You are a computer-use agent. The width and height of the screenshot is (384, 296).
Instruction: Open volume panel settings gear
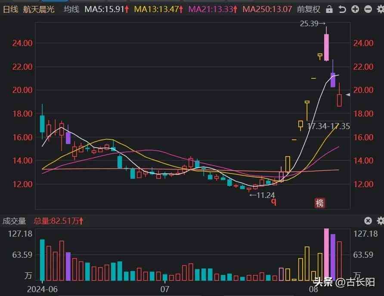(380, 221)
